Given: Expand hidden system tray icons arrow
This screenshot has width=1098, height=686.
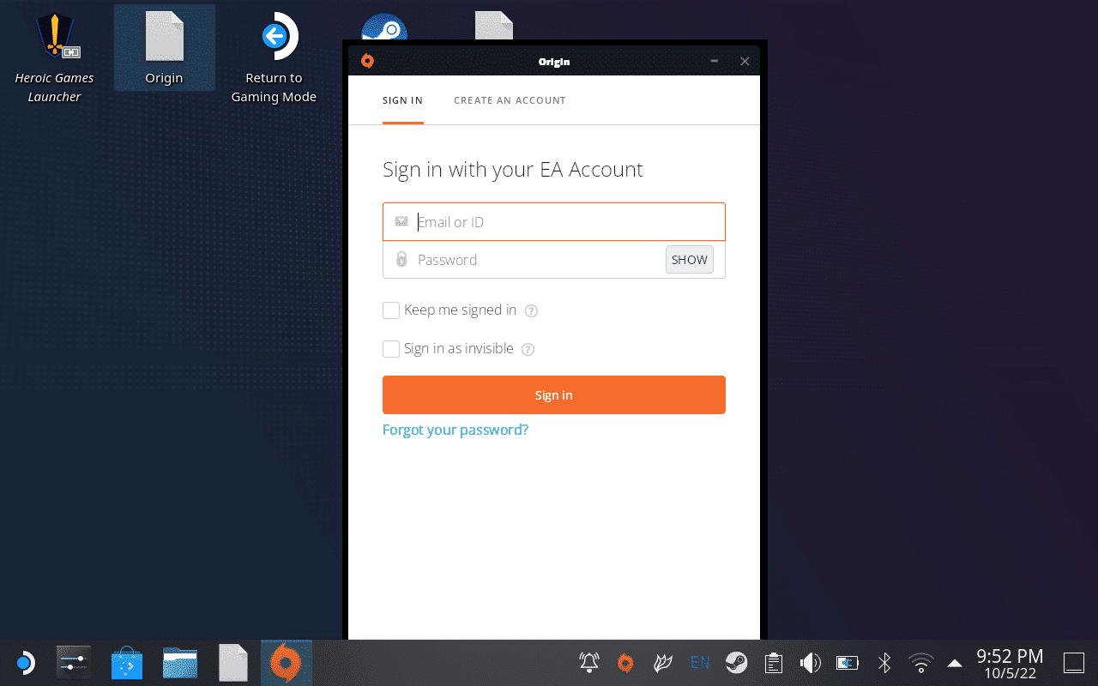Looking at the screenshot, I should pos(955,663).
